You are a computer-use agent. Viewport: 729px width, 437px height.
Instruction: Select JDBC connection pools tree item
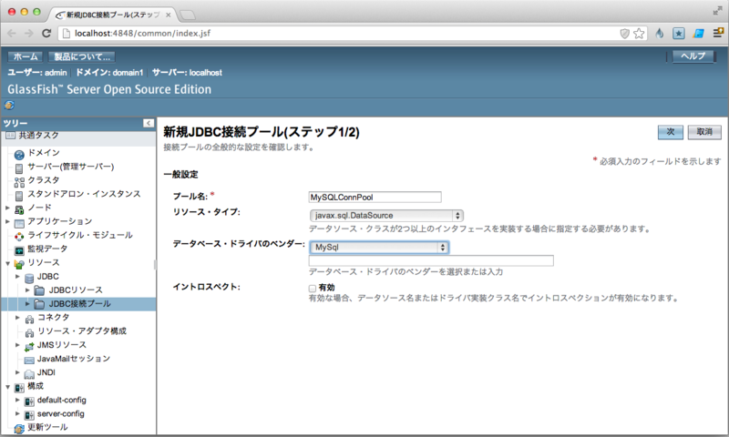point(79,303)
